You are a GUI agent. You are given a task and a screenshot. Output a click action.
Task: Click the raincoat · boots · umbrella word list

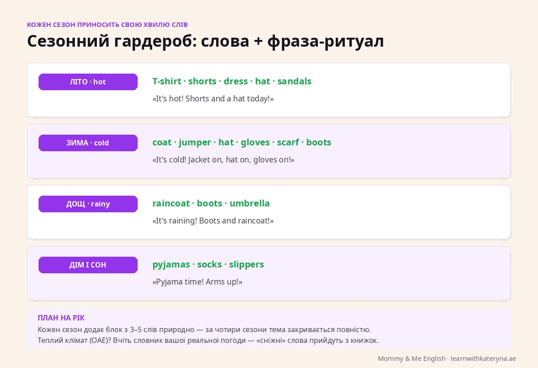[211, 203]
